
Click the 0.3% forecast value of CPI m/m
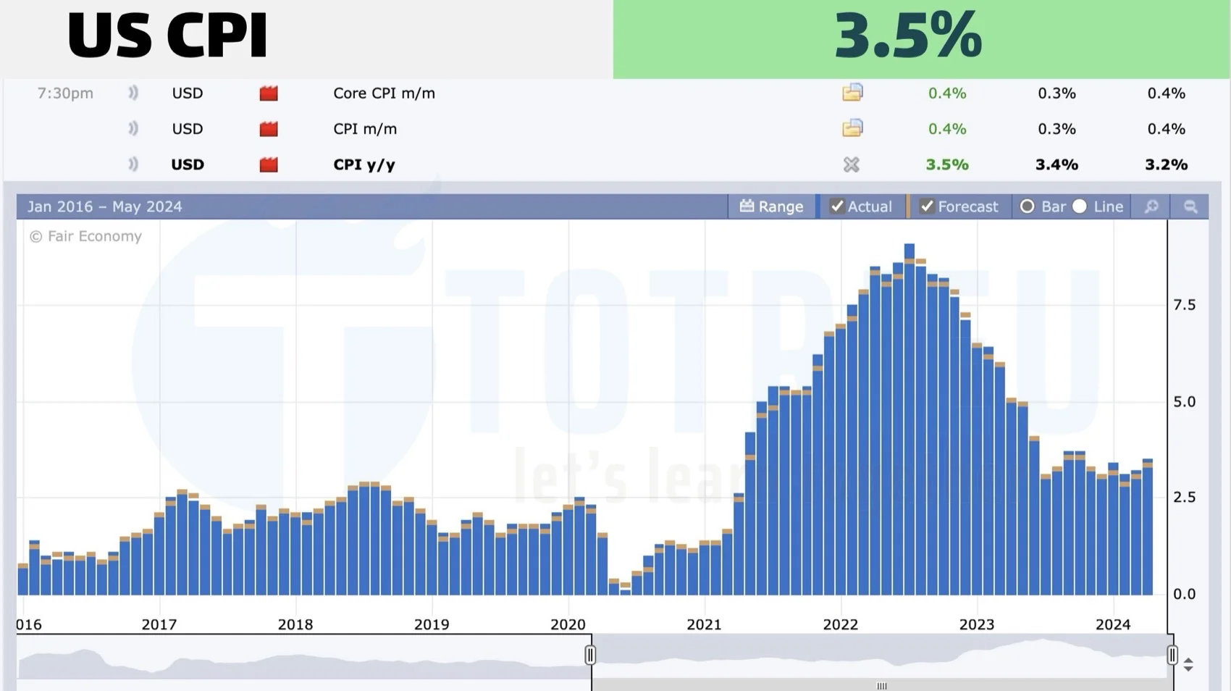click(x=1056, y=129)
